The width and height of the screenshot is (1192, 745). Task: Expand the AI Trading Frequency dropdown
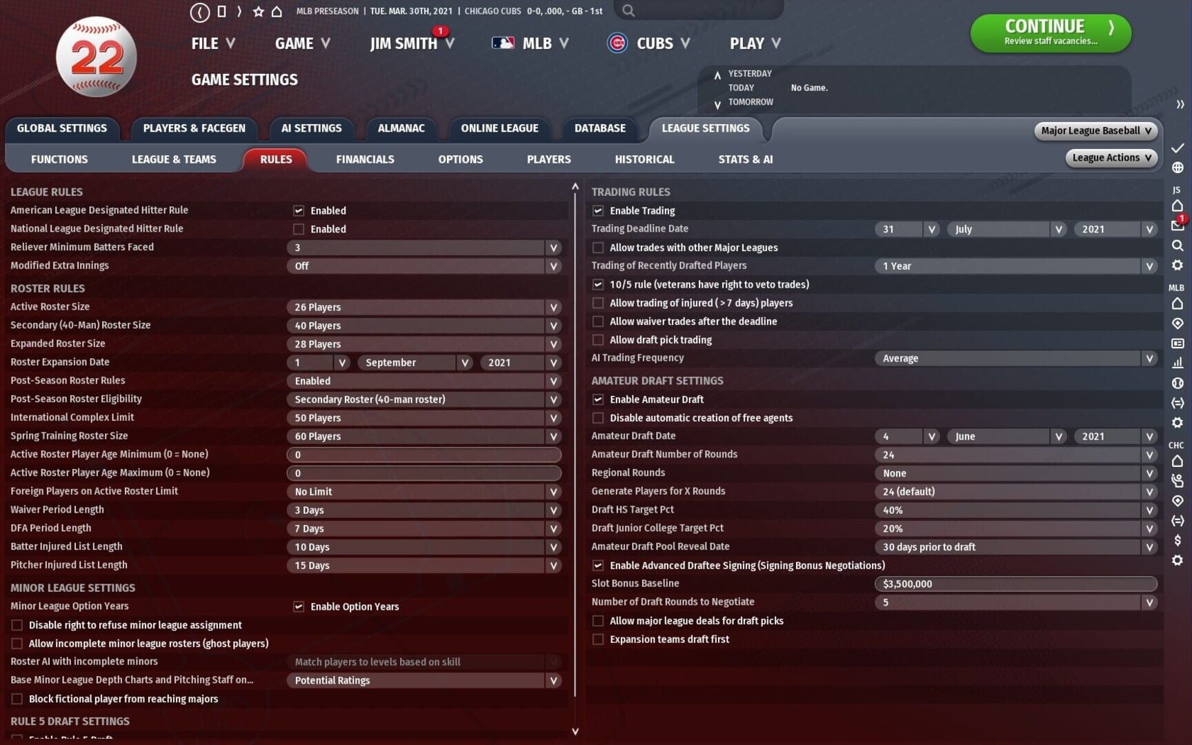click(1015, 358)
